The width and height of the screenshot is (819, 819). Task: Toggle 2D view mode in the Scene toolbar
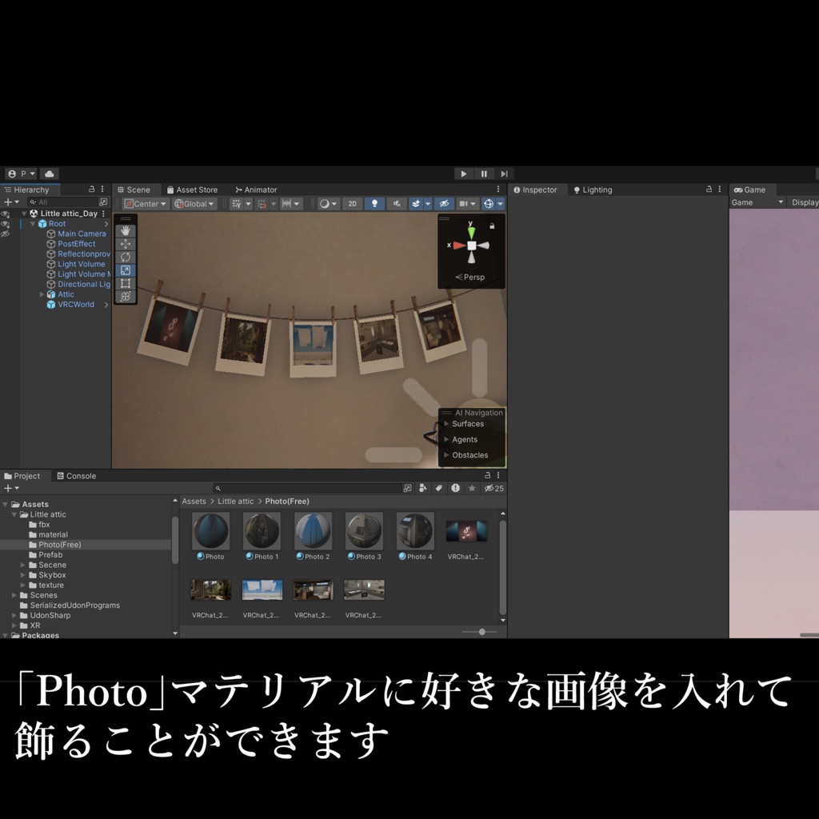(352, 204)
